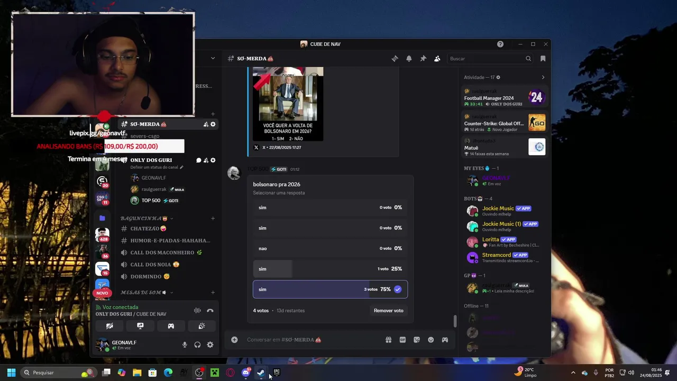The height and width of the screenshot is (381, 677).
Task: Open notification settings bell icon
Action: [x=409, y=59]
